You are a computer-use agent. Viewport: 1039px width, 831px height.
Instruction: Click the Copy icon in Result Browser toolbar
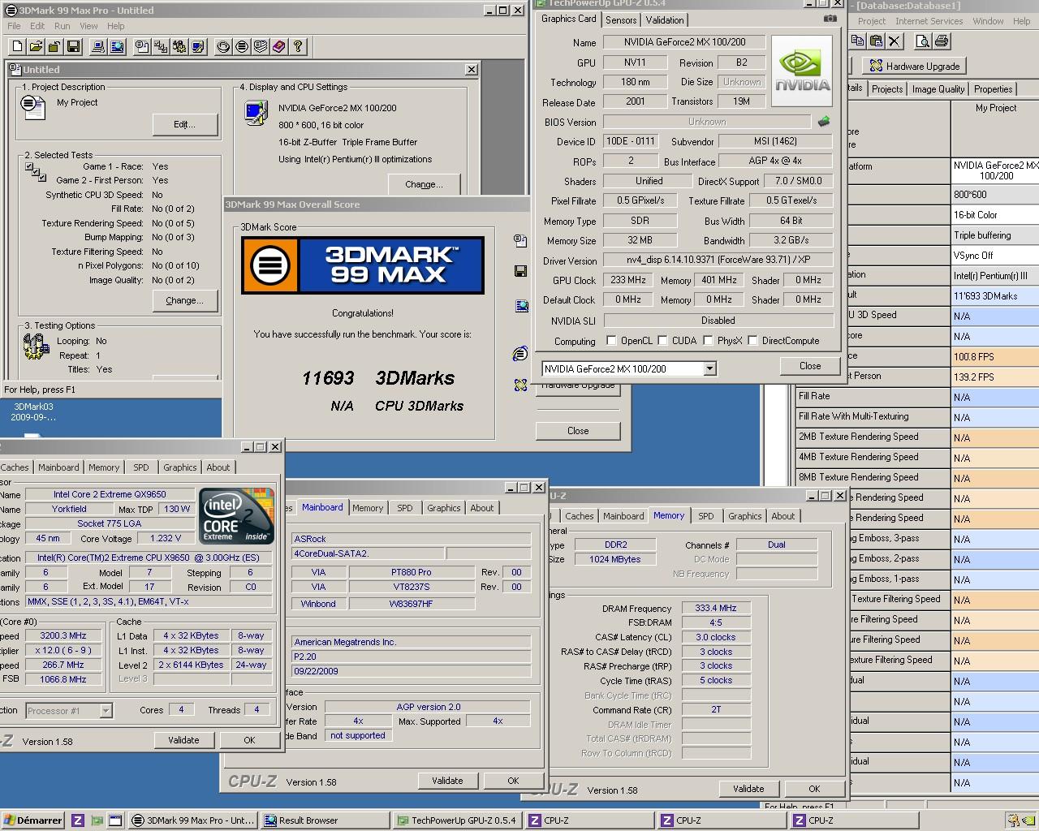coord(857,41)
